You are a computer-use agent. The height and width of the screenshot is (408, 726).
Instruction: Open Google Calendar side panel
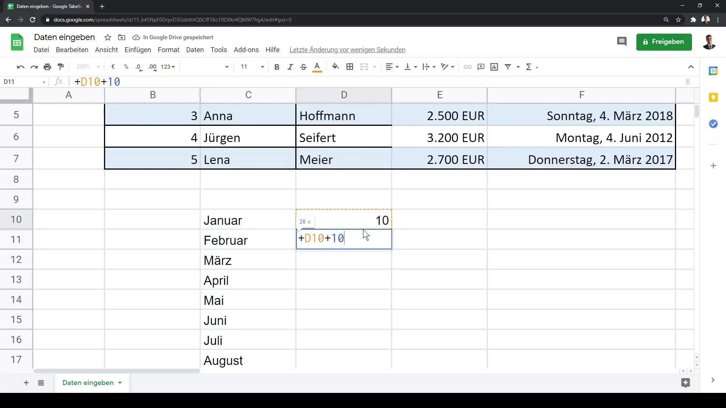713,71
